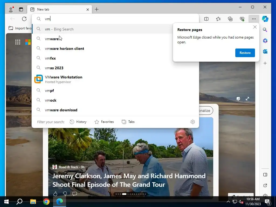
Task: Open the network status tray icon
Action: coord(235,202)
